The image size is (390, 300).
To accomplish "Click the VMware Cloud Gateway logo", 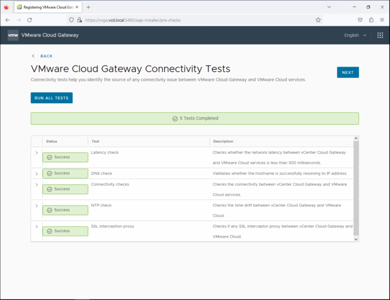I will tap(12, 35).
